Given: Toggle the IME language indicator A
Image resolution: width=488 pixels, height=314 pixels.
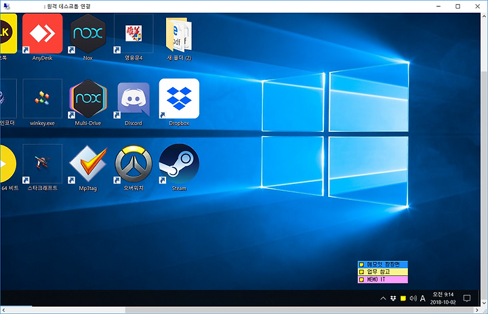Looking at the screenshot, I should pos(422,298).
